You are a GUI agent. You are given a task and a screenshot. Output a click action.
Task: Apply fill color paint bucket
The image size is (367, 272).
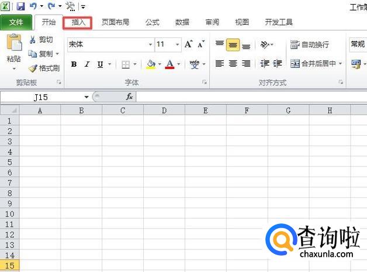(x=151, y=64)
